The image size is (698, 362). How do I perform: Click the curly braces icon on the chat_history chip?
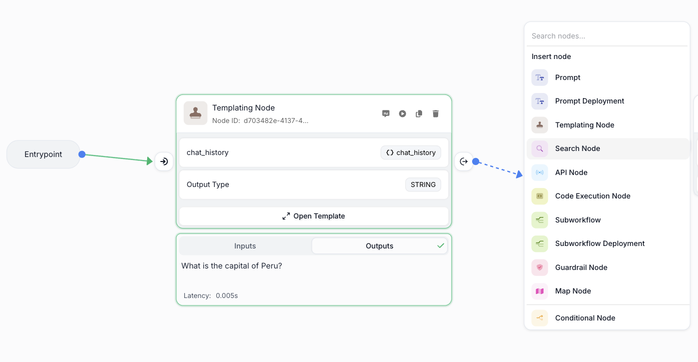pyautogui.click(x=390, y=152)
